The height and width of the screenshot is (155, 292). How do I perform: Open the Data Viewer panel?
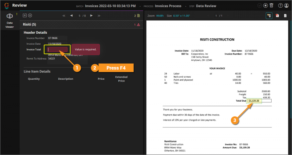(x=9, y=20)
